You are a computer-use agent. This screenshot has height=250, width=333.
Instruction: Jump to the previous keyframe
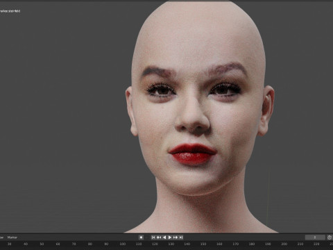click(x=159, y=237)
